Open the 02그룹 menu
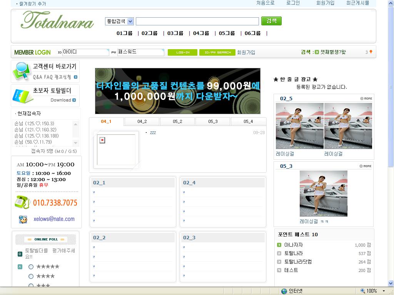Viewport: 394px width, 295px height. pyautogui.click(x=150, y=33)
